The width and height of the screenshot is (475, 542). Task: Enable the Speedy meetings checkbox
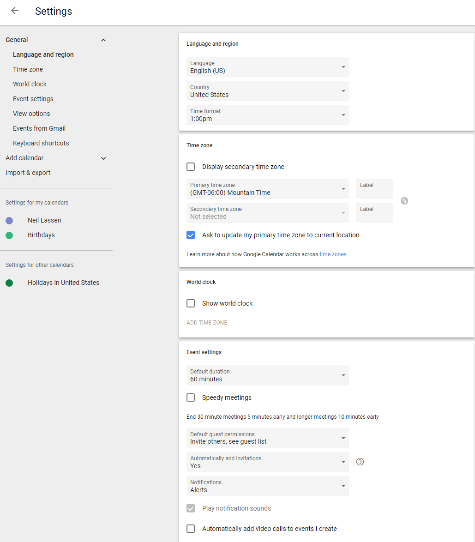click(191, 397)
